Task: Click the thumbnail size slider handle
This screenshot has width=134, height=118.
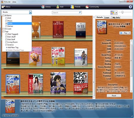Action: pos(122,12)
